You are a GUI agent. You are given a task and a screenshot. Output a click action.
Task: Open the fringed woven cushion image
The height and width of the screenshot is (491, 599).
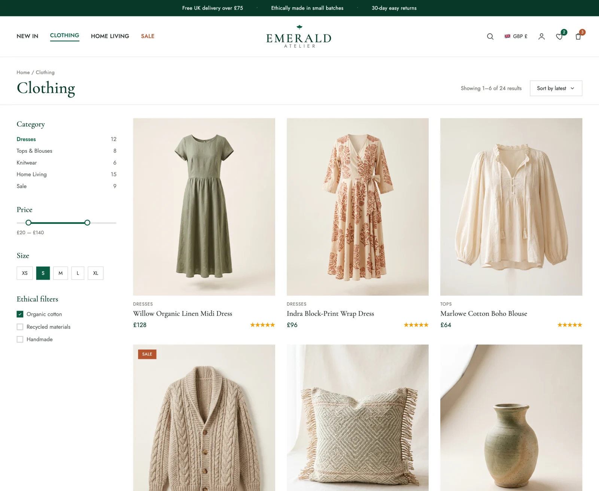pyautogui.click(x=358, y=418)
